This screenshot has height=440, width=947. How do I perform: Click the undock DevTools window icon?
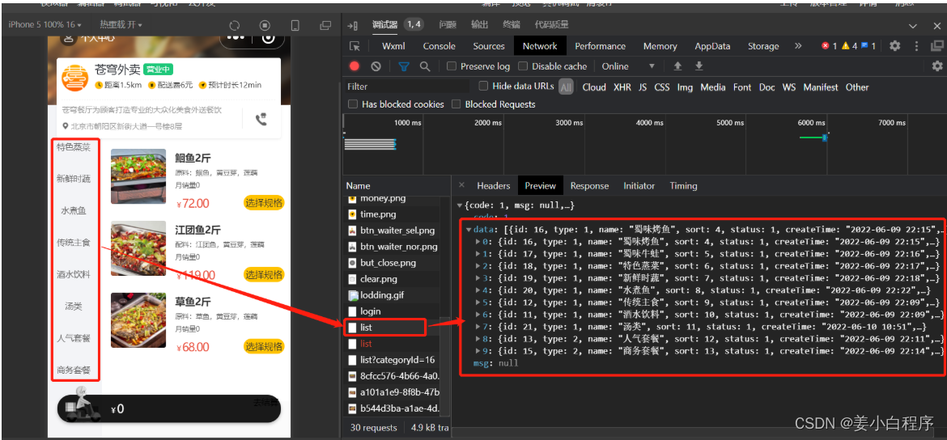936,46
